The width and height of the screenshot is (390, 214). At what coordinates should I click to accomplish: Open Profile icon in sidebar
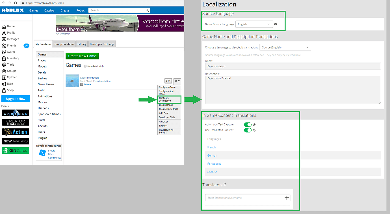[4, 33]
